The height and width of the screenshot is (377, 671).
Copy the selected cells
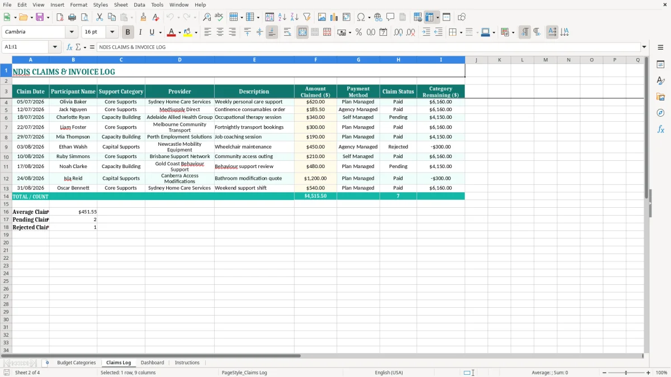point(111,17)
